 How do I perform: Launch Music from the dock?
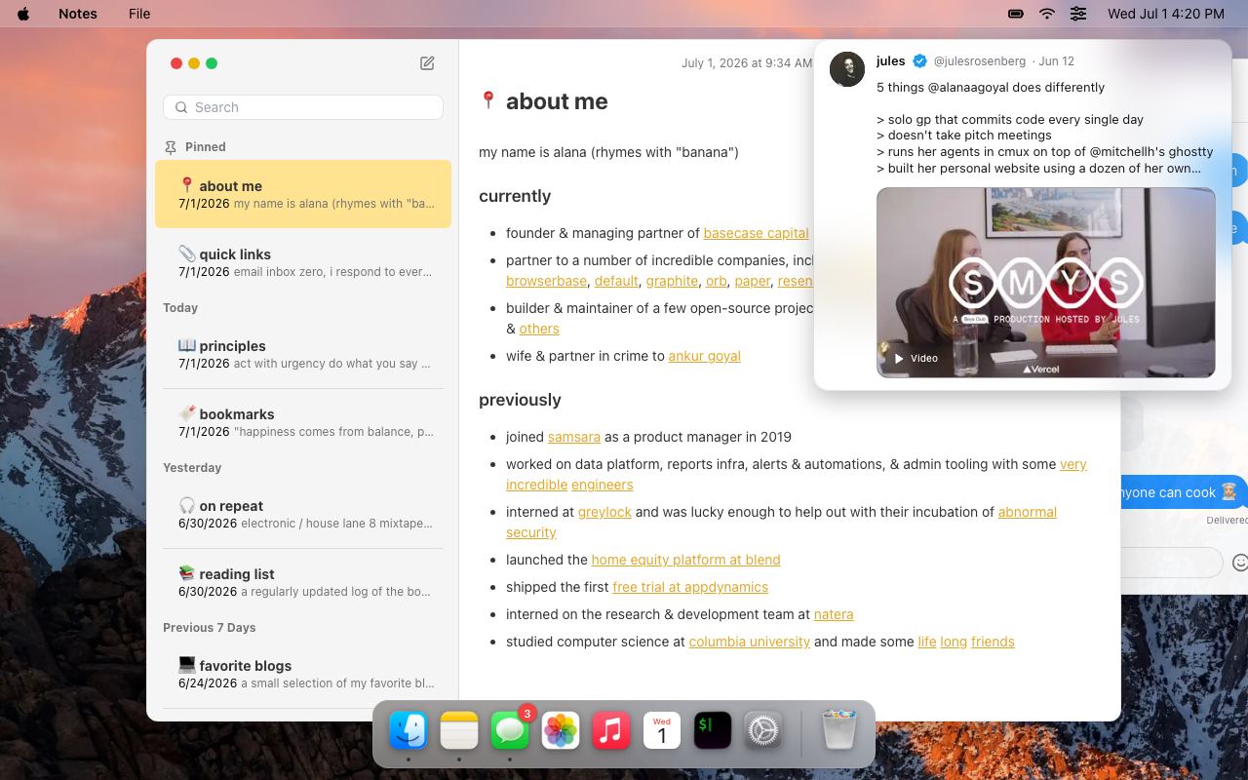coord(611,730)
